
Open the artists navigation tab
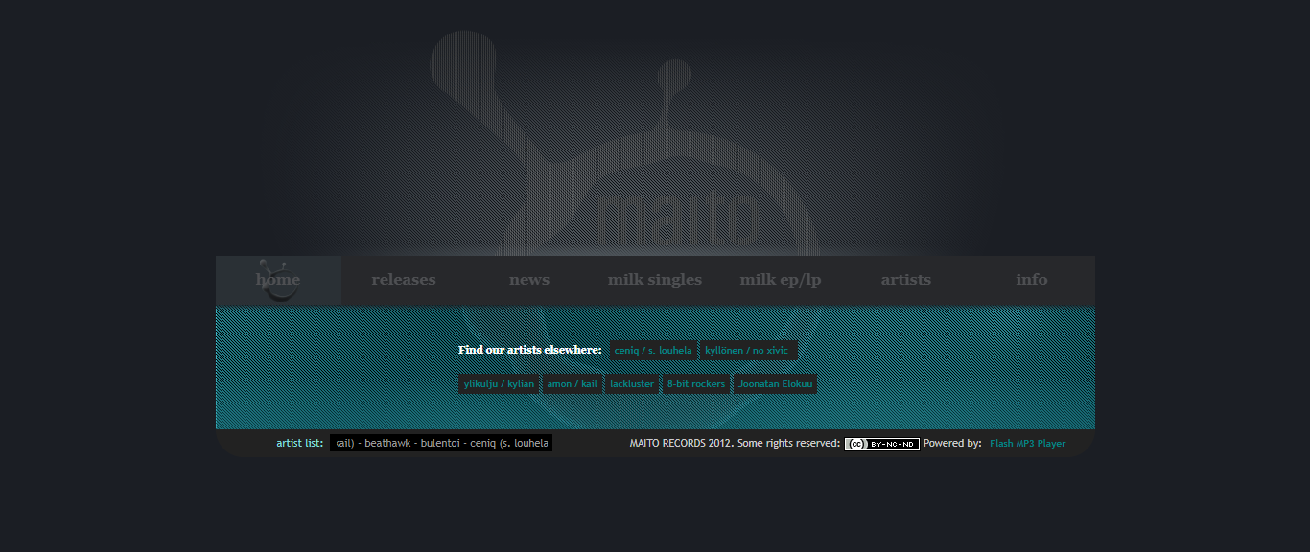pyautogui.click(x=906, y=280)
